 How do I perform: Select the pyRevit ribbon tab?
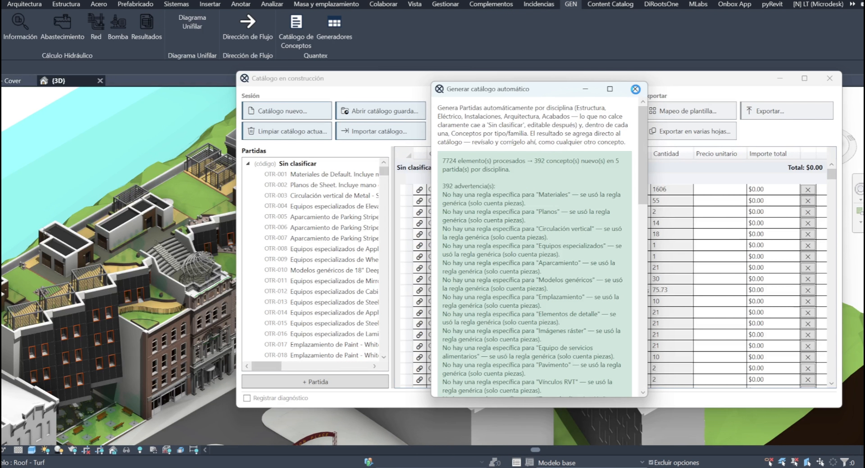pos(772,4)
